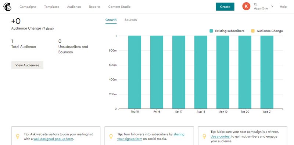Click the Create button
The width and height of the screenshot is (294, 145).
coord(225,7)
